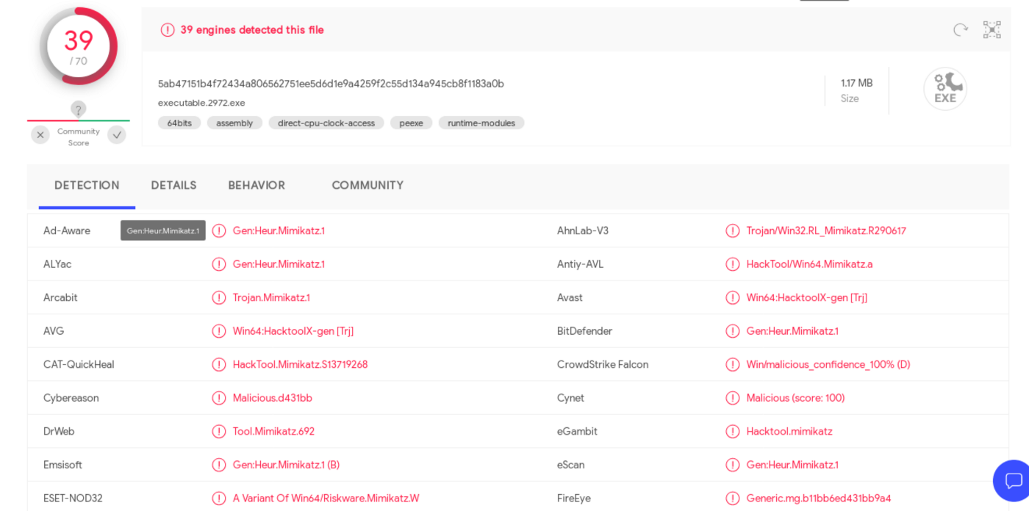Click the alert icon in the Cybereason row
This screenshot has height=511, width=1029.
[x=219, y=398]
